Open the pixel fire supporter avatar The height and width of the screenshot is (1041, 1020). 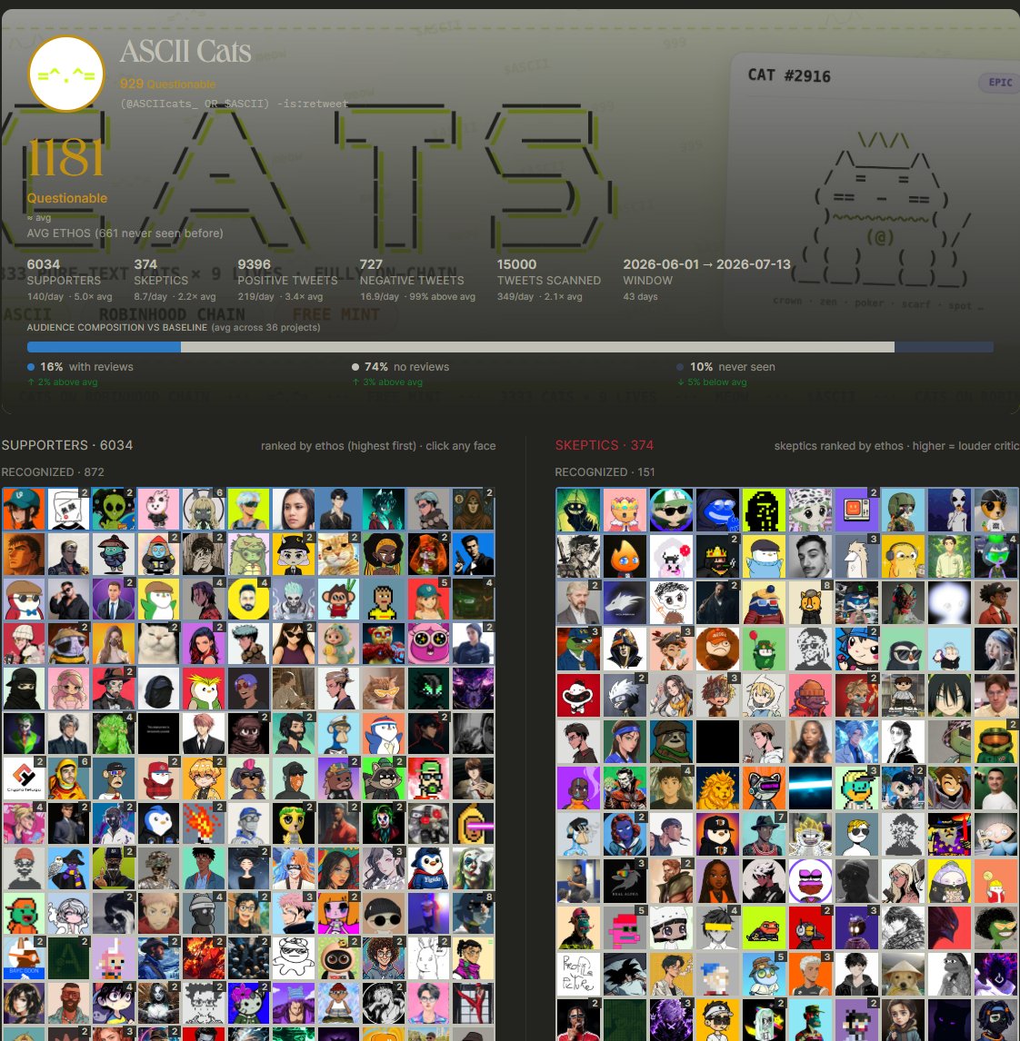(204, 823)
